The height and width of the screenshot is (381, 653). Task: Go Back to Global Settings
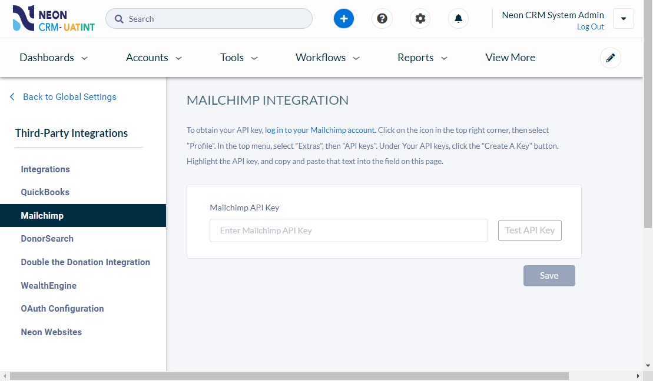69,97
